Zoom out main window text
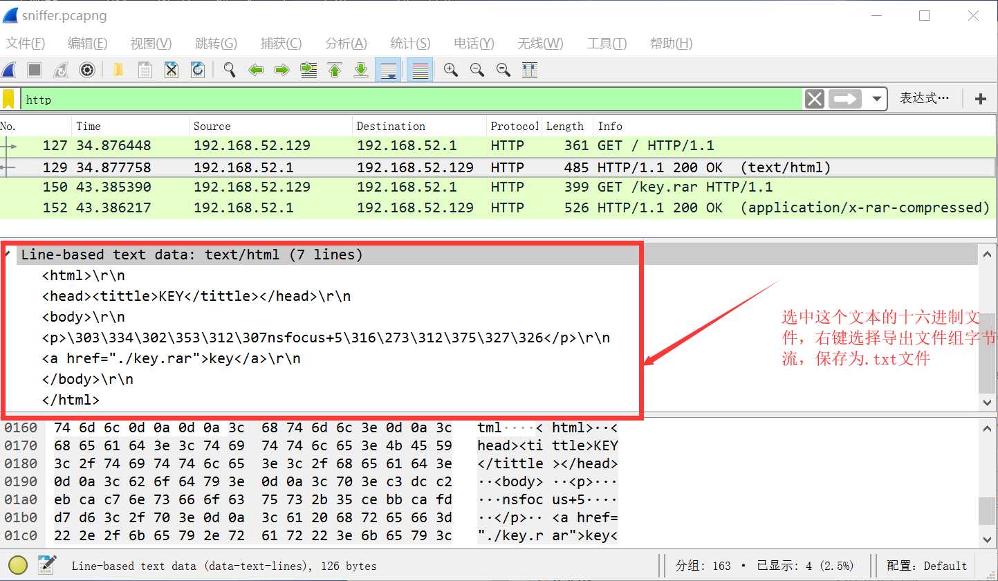 point(477,70)
